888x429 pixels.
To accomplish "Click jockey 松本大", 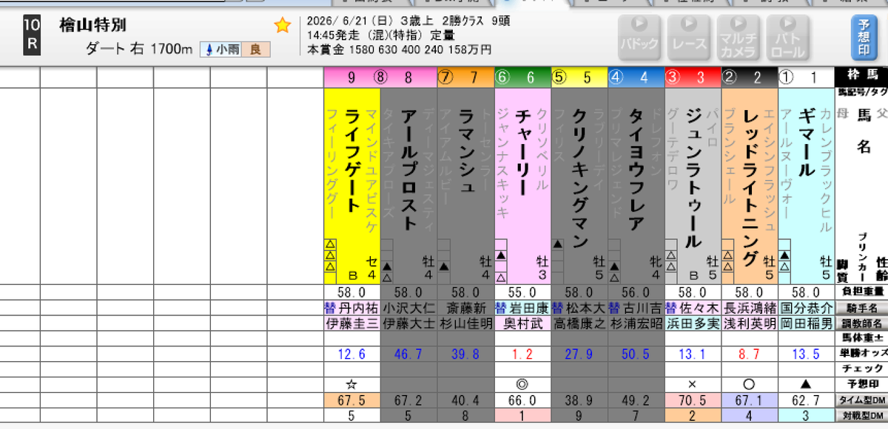I will pos(586,307).
